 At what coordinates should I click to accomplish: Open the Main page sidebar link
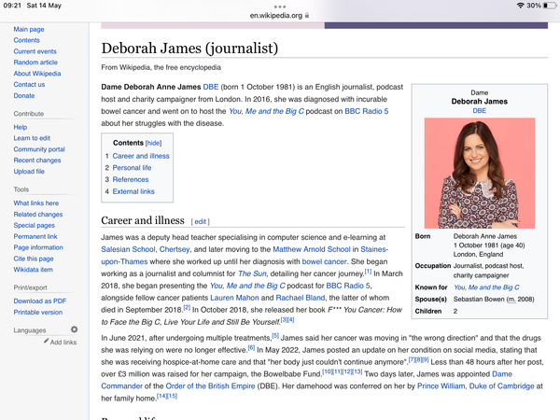point(31,30)
